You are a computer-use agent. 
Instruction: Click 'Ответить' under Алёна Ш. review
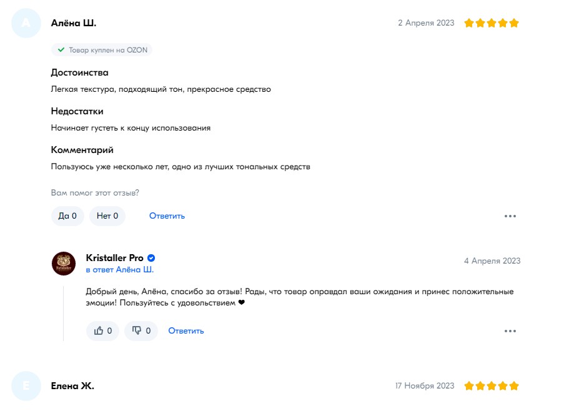coord(167,216)
